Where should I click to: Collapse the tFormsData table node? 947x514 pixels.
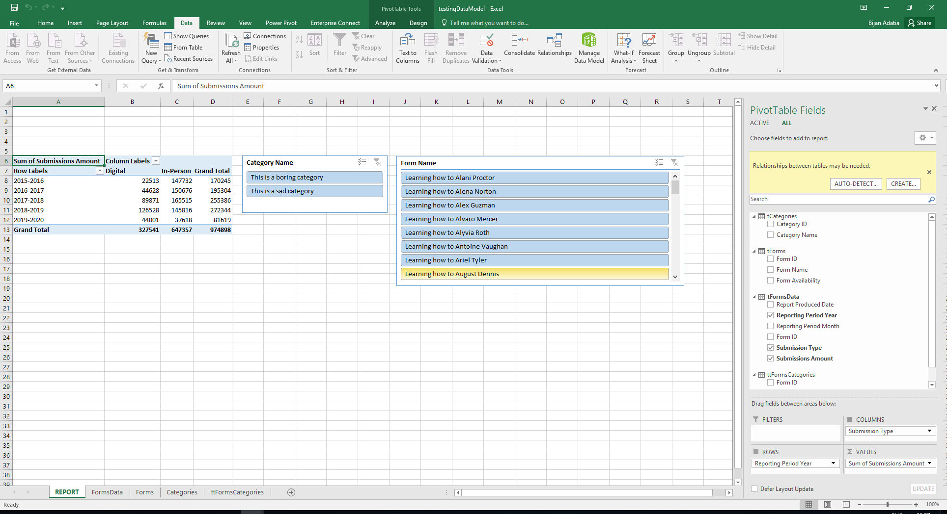tap(754, 297)
